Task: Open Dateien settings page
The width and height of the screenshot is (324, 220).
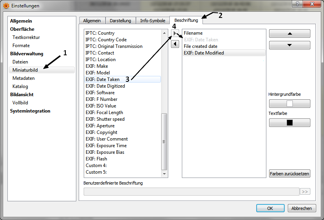Action: coord(20,62)
